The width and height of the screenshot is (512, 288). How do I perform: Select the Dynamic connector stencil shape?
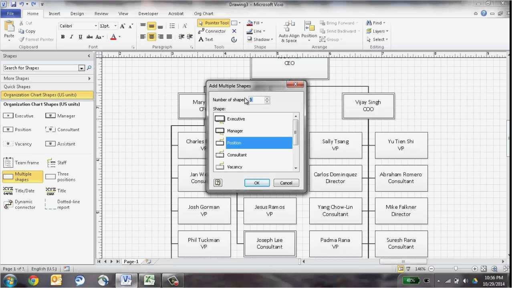20,204
